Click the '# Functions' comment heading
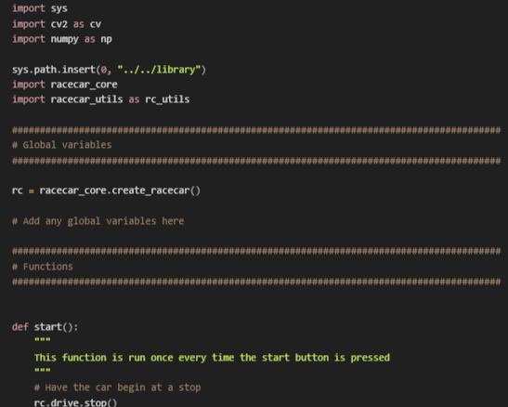The image size is (508, 407). (x=43, y=267)
